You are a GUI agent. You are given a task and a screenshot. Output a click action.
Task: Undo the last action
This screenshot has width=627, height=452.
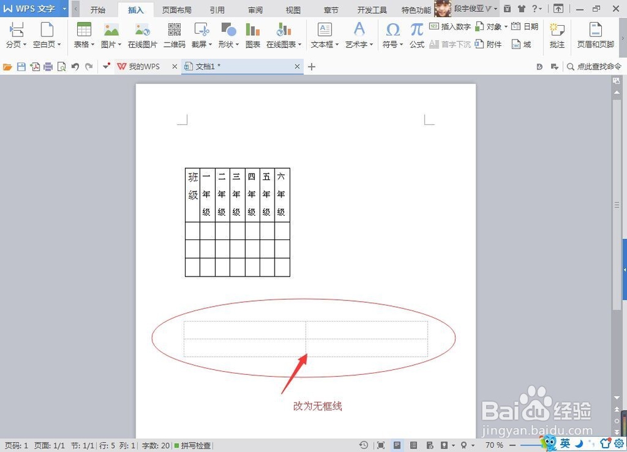[x=75, y=66]
